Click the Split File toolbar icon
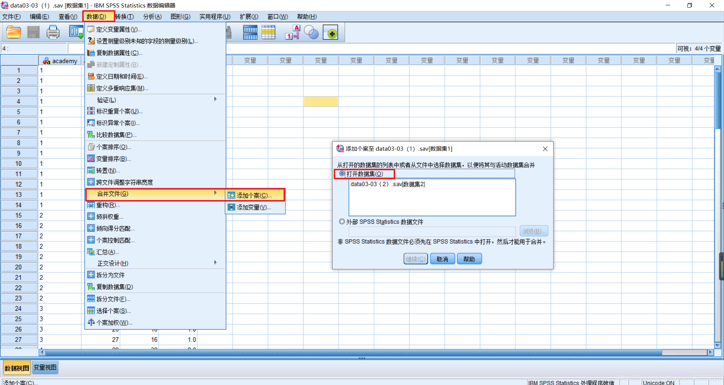The image size is (724, 385). (x=250, y=32)
